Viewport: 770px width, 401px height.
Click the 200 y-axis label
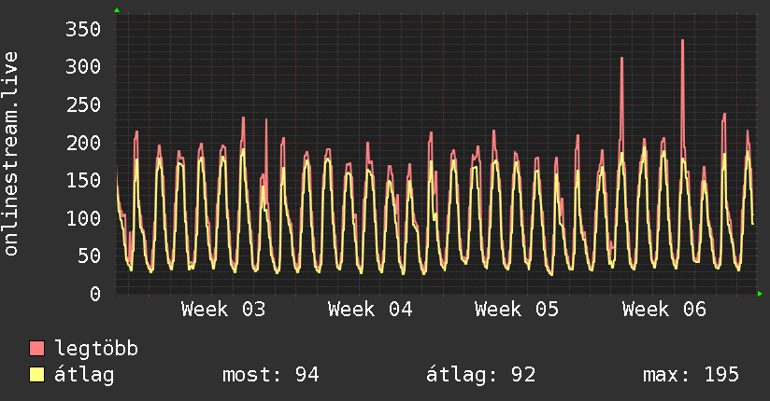(84, 143)
